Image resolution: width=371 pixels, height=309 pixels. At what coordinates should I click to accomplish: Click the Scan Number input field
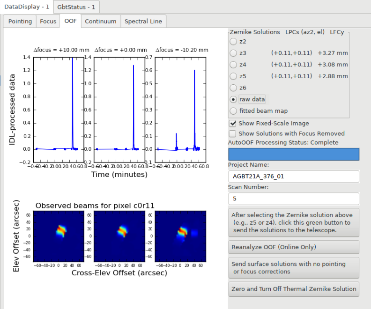pos(294,199)
